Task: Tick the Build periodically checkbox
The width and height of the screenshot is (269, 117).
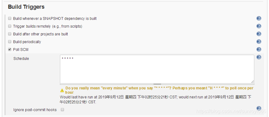Action: click(10, 42)
